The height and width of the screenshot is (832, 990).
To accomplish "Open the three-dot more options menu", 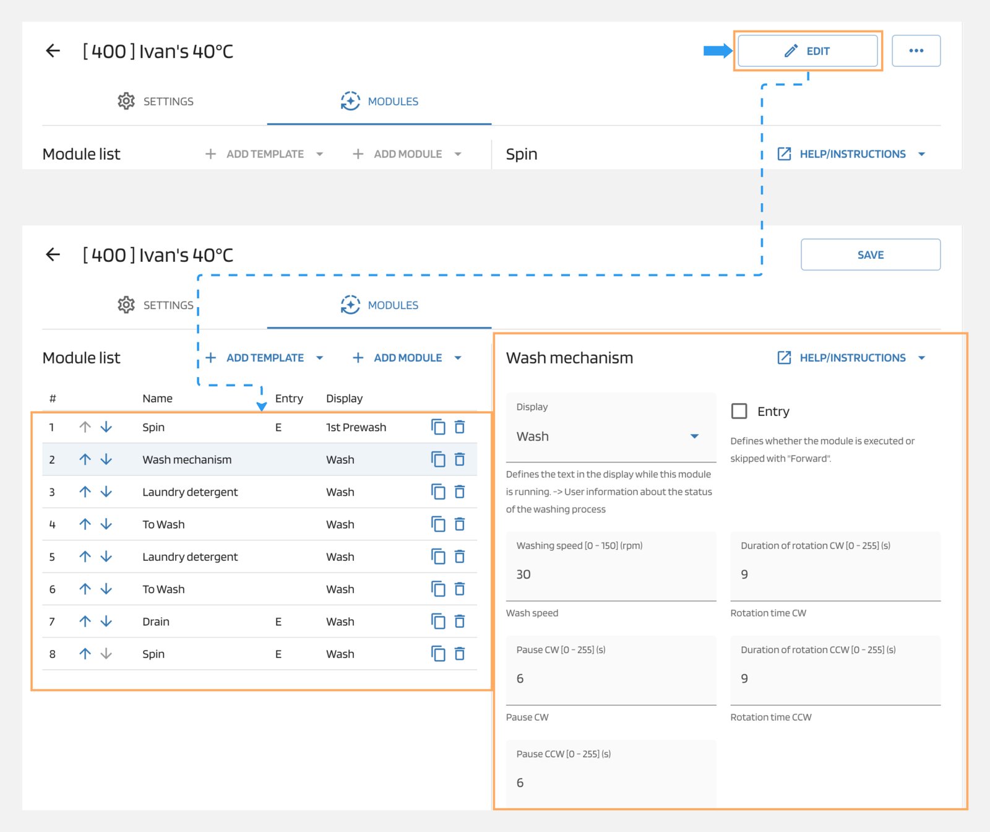I will 916,51.
